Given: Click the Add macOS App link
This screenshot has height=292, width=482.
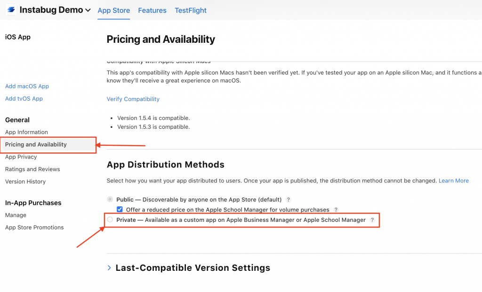Looking at the screenshot, I should [27, 86].
